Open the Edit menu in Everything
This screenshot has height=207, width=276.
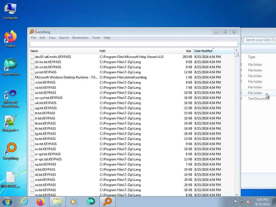click(42, 38)
